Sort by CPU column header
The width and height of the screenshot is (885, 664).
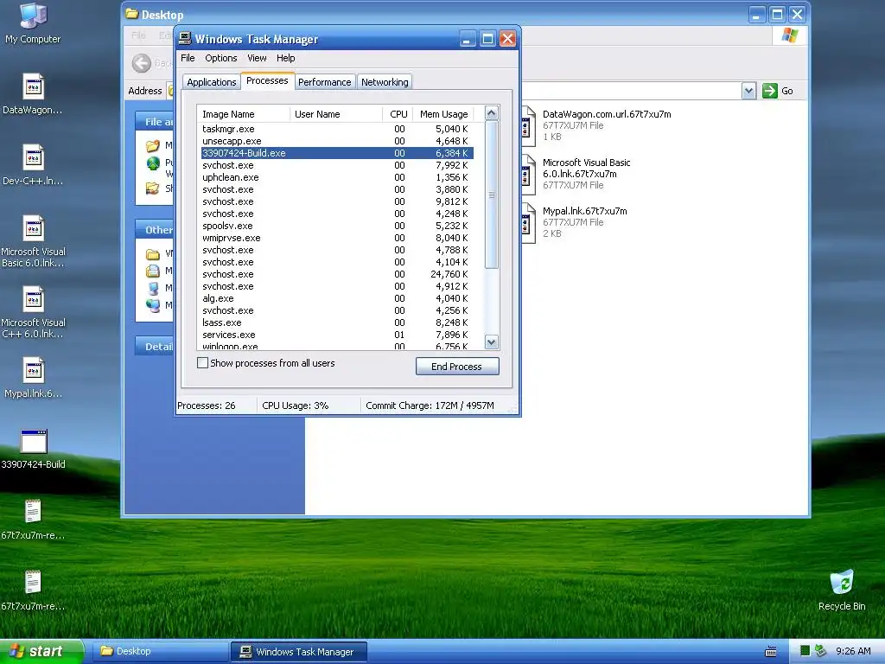click(398, 114)
